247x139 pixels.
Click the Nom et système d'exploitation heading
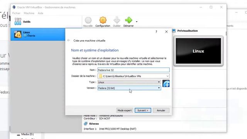pyautogui.click(x=95, y=50)
